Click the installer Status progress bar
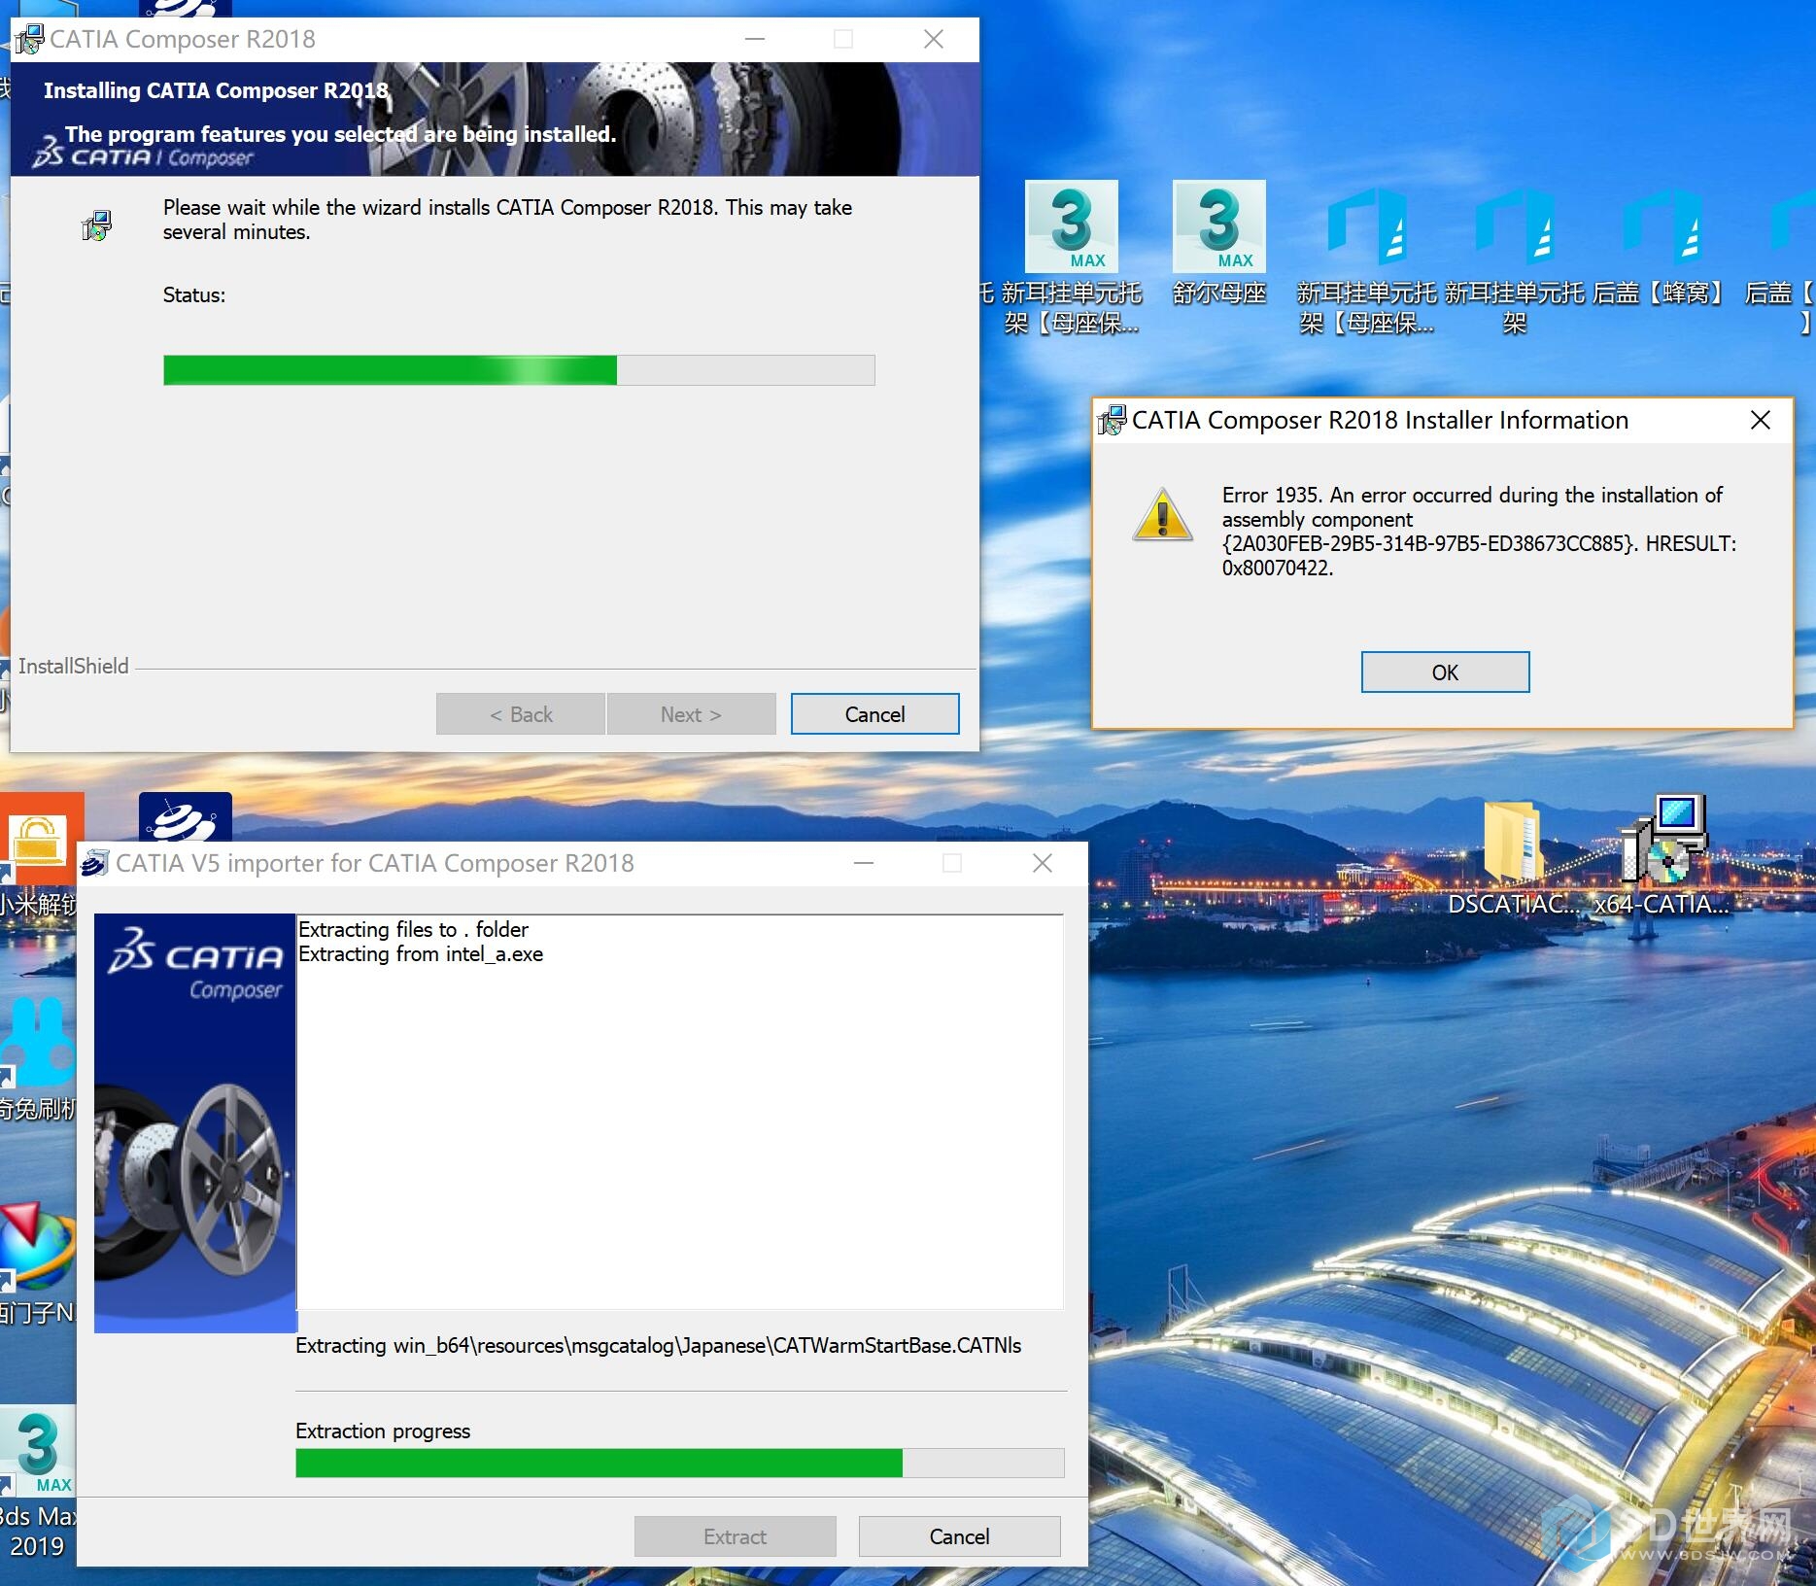Screen dimensions: 1816x1586 point(519,370)
